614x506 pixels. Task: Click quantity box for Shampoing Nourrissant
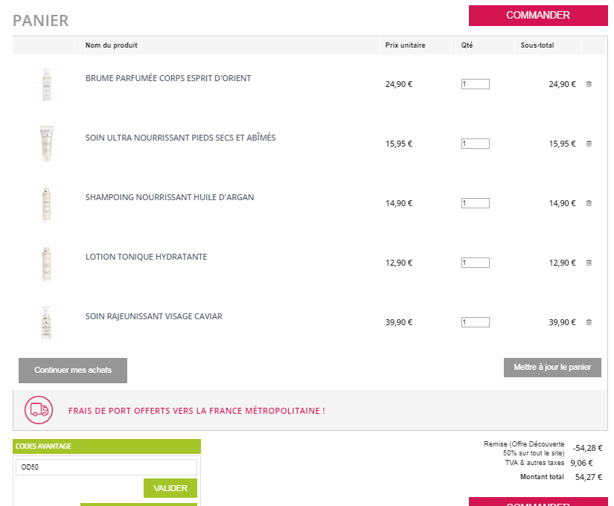[x=475, y=203]
